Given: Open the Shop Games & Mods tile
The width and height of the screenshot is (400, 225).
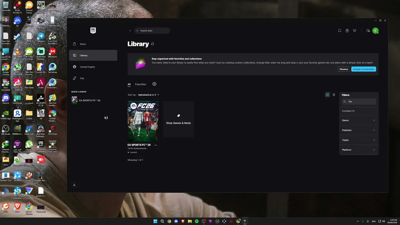Looking at the screenshot, I should pyautogui.click(x=178, y=119).
